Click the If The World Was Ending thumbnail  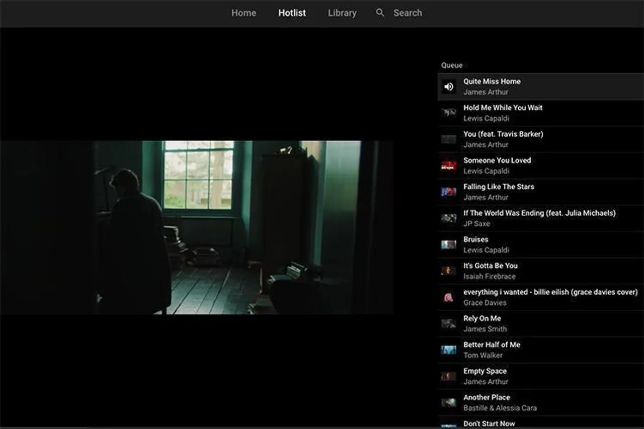pos(449,218)
